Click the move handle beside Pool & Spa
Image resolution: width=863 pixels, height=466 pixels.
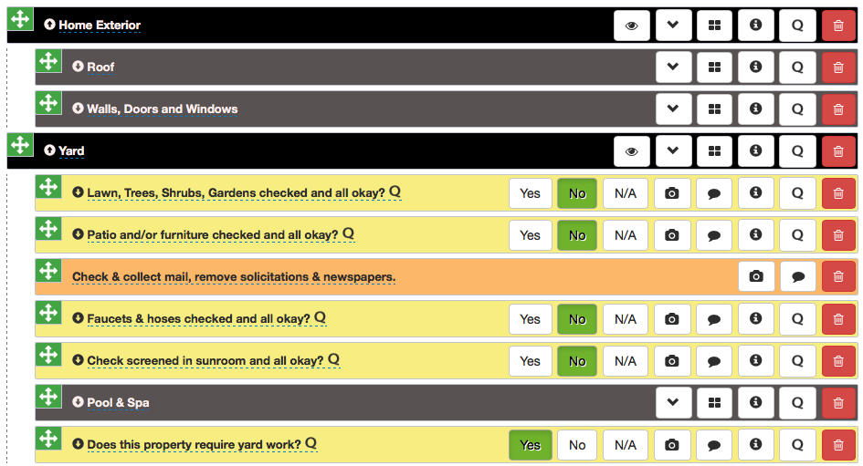[x=48, y=397]
